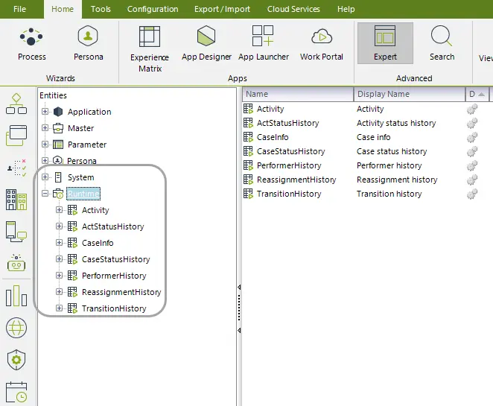Select the Master tree item
Image resolution: width=493 pixels, height=406 pixels.
point(81,128)
